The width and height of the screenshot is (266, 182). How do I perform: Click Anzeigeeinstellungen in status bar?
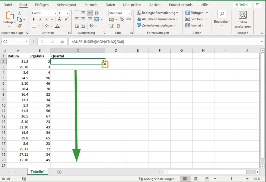tap(157, 179)
